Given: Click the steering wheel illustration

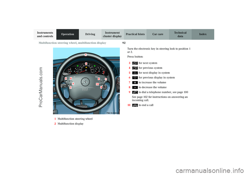Looking at the screenshot, I should coord(86,81).
